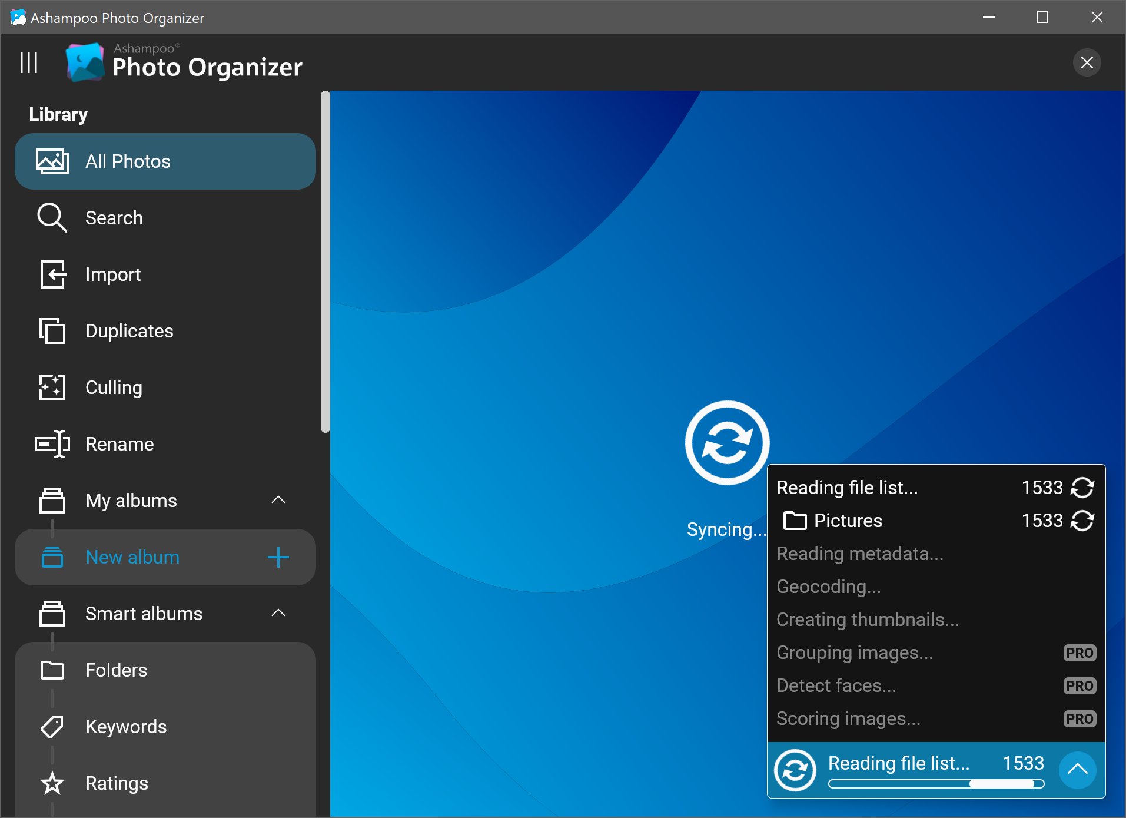Click the Keywords tag icon

pos(52,727)
